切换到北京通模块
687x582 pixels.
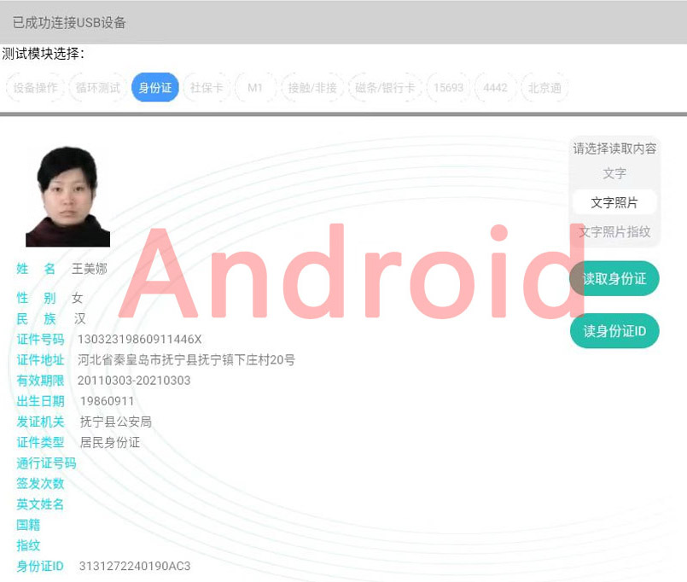pyautogui.click(x=544, y=88)
